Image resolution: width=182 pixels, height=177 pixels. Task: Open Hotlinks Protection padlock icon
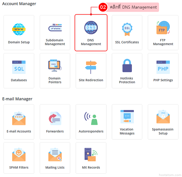(127, 66)
